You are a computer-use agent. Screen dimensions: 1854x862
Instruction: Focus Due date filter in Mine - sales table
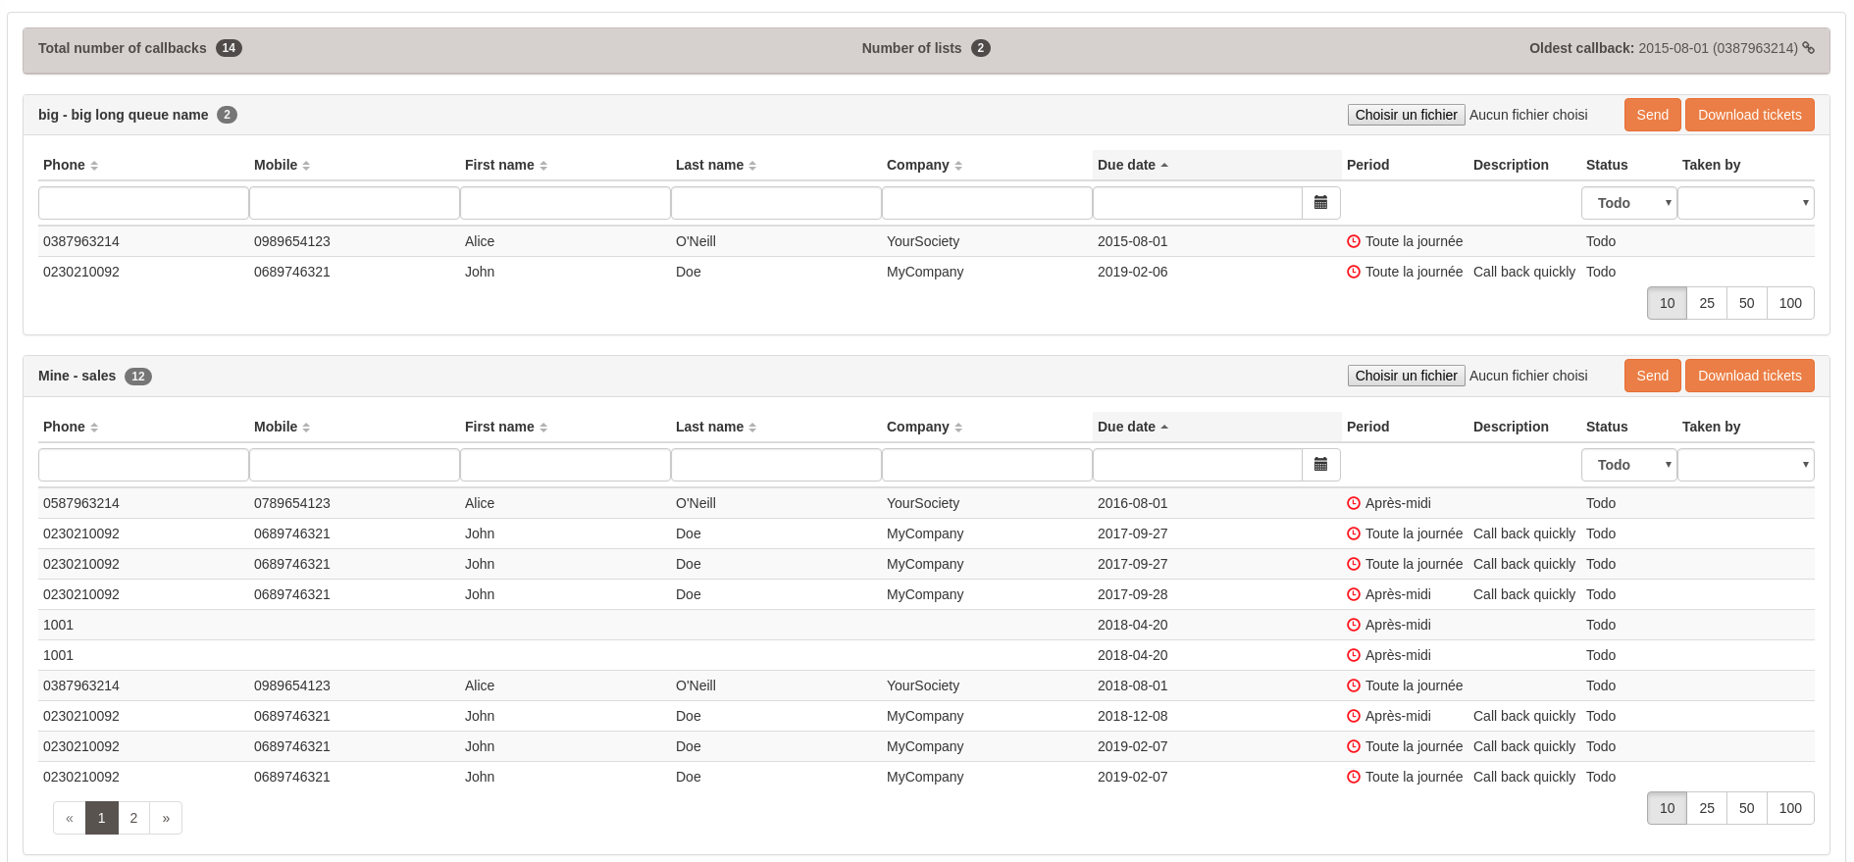pos(1198,465)
